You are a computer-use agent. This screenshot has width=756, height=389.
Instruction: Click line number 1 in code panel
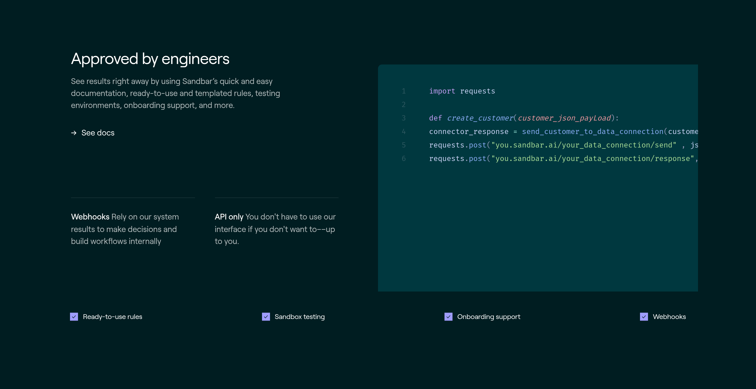tap(404, 91)
